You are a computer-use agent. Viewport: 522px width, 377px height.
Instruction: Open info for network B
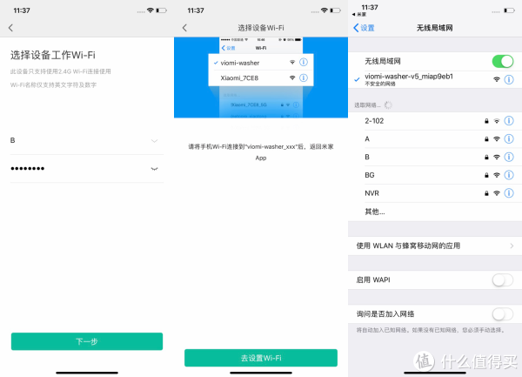click(509, 157)
